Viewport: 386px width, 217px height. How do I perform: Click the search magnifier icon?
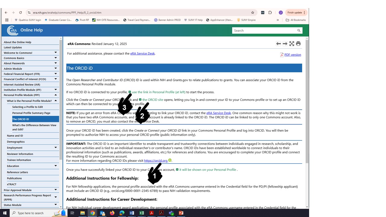coord(299,30)
